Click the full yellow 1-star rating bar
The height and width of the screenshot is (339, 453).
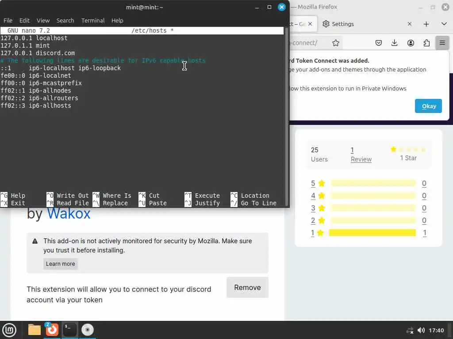372,233
